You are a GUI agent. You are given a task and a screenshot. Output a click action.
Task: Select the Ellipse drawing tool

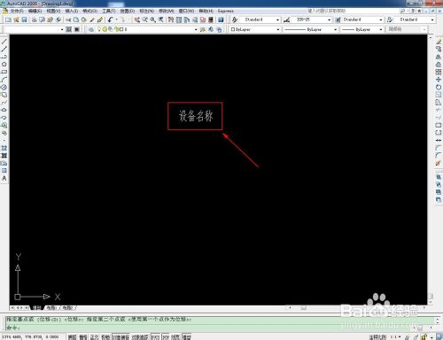coord(4,110)
